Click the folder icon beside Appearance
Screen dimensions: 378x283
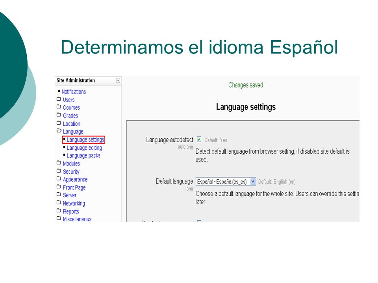[x=59, y=178]
